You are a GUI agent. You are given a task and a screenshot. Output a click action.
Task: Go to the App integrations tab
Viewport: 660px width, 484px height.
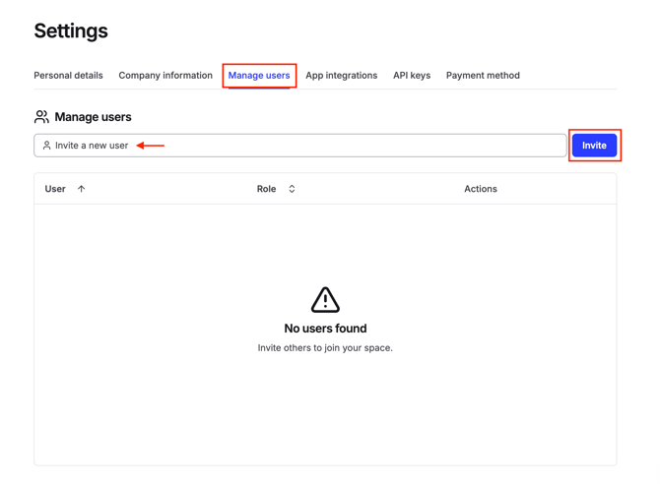341,76
